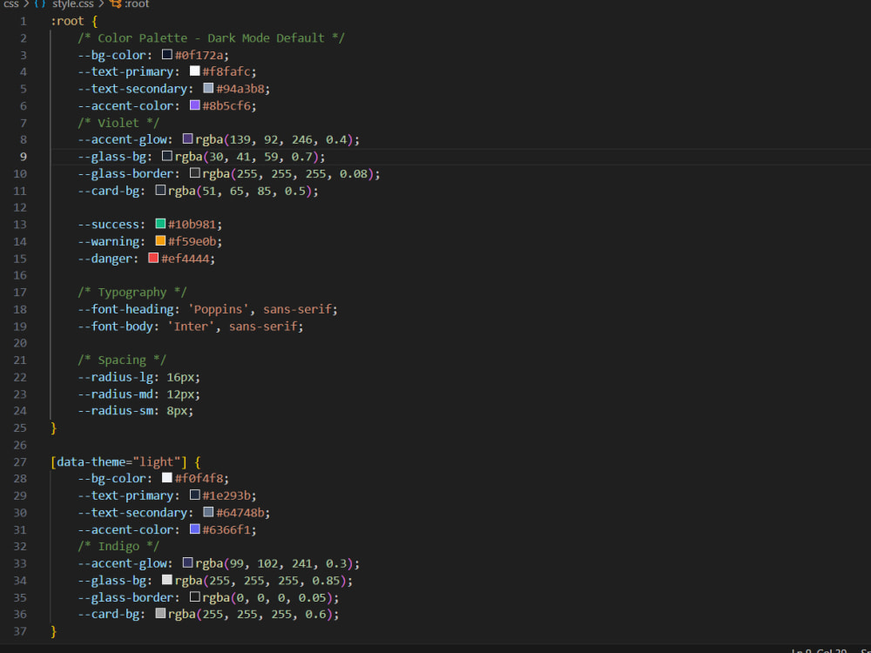Screen dimensions: 871x653
Task: Click the 'Color Palette - Dark Mode Default' comment
Action: (211, 37)
